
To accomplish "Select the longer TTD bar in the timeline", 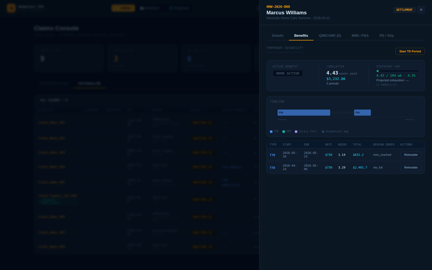I will pos(304,113).
